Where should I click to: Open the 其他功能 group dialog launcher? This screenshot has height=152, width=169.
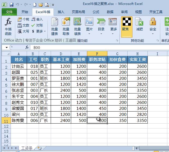[x=158, y=40]
